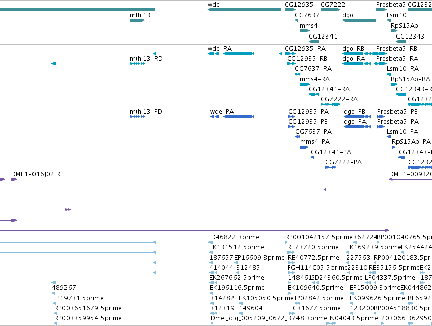The height and width of the screenshot is (326, 432).
Task: Select the FGH114C05.5prime EST label
Action: click(x=317, y=268)
